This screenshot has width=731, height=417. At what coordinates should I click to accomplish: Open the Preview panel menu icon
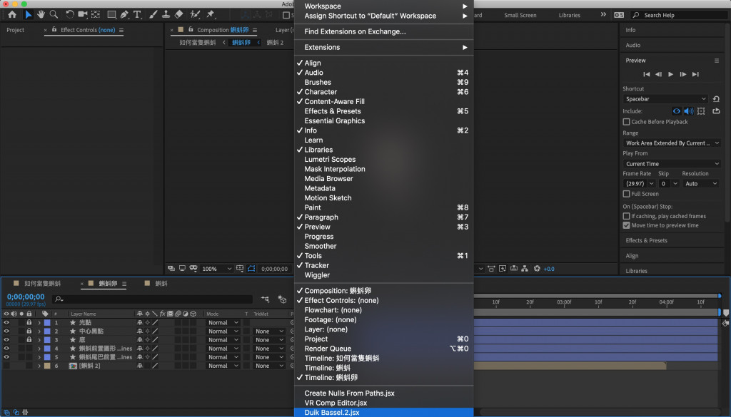click(x=717, y=61)
